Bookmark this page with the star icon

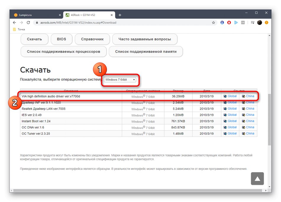pos(213,22)
